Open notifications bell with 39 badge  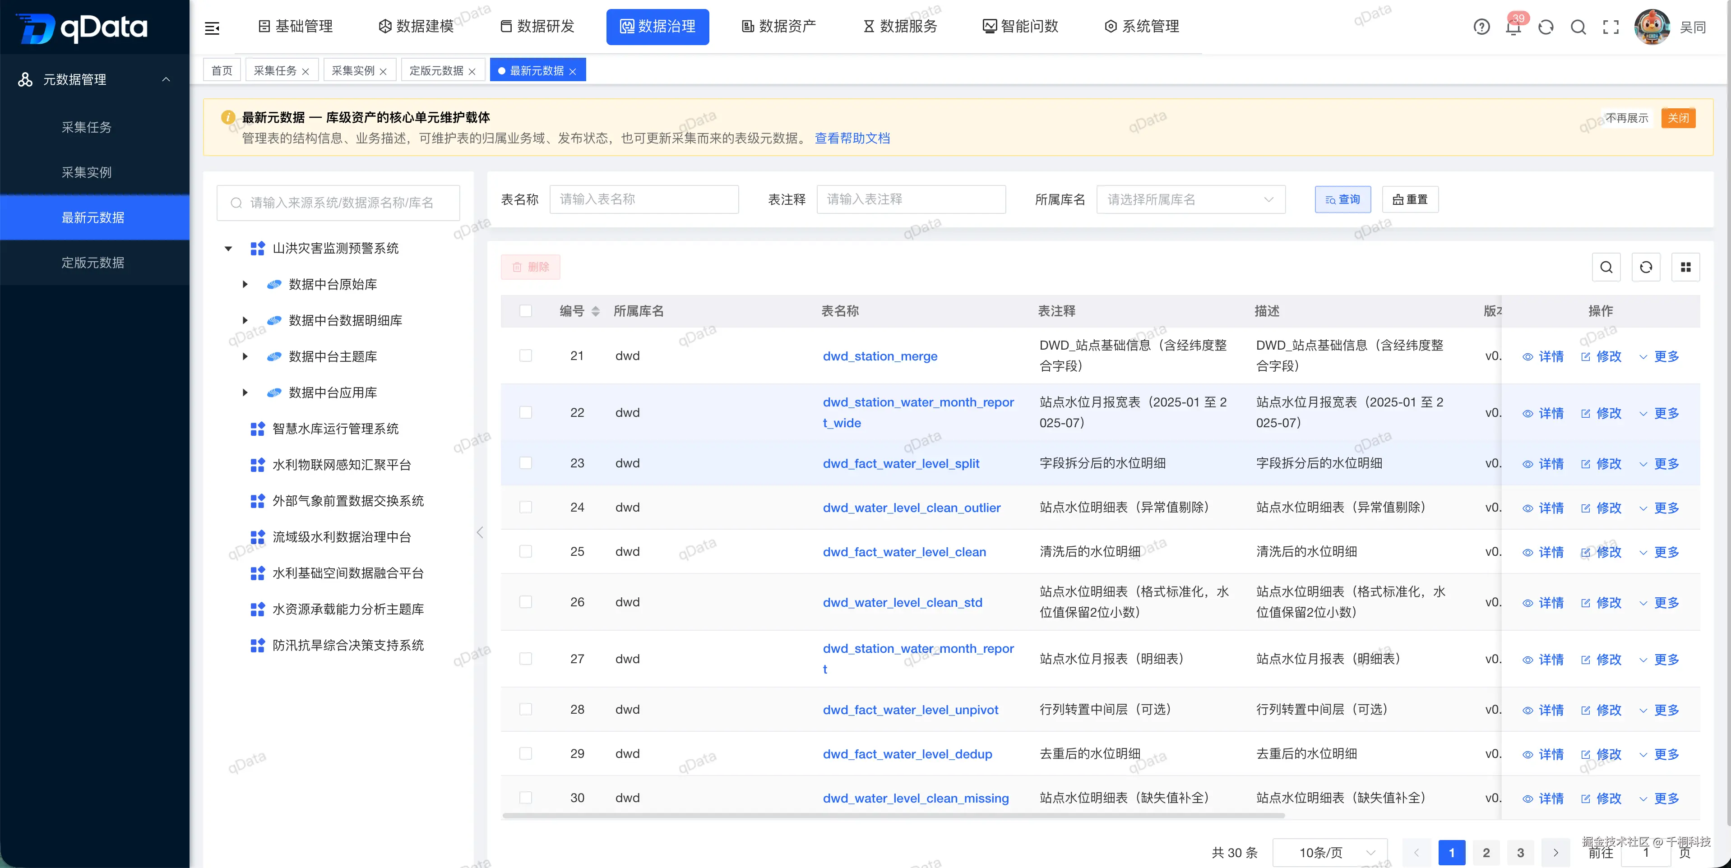pos(1513,27)
